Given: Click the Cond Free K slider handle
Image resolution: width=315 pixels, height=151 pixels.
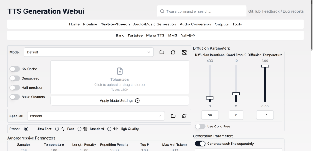Looking at the screenshot, I should (x=236, y=94).
